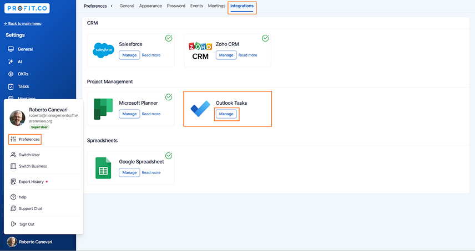This screenshot has height=251, width=475.
Task: Click the Google Spreadsheet logo
Action: 103,168
